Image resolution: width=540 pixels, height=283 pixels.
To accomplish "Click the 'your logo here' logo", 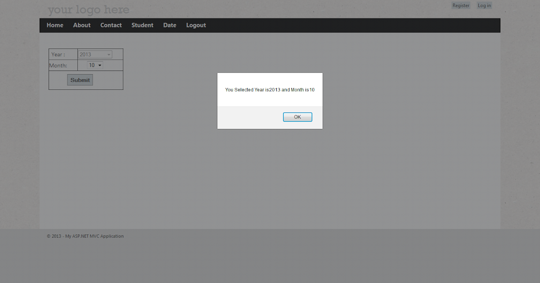I will [x=88, y=10].
